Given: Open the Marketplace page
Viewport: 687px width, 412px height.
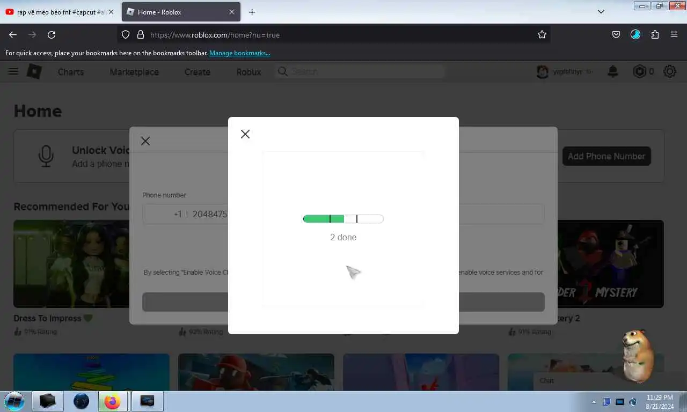Looking at the screenshot, I should pos(134,72).
